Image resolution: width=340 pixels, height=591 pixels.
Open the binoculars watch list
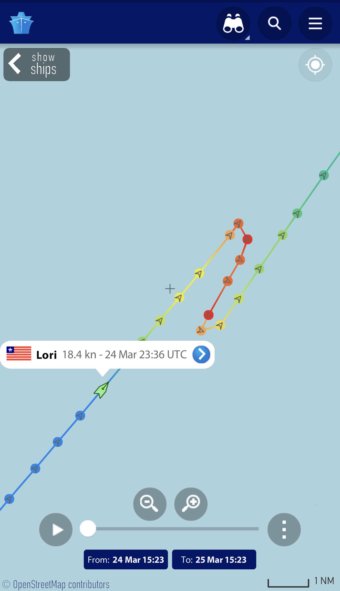[x=233, y=23]
